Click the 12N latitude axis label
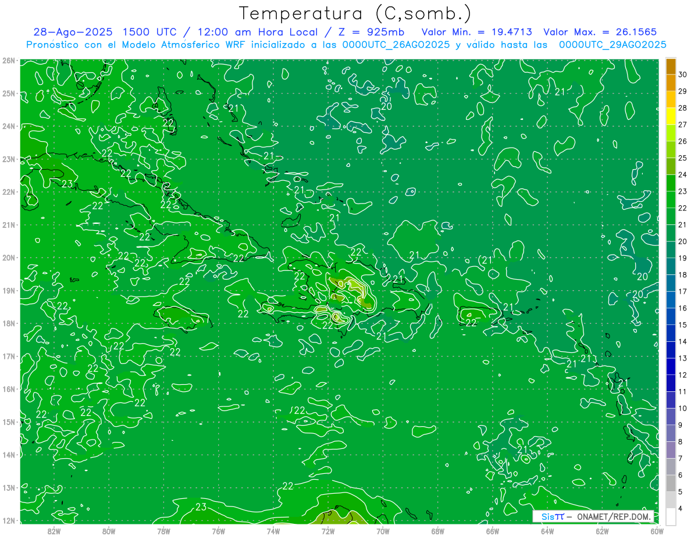The image size is (698, 539). click(x=9, y=520)
